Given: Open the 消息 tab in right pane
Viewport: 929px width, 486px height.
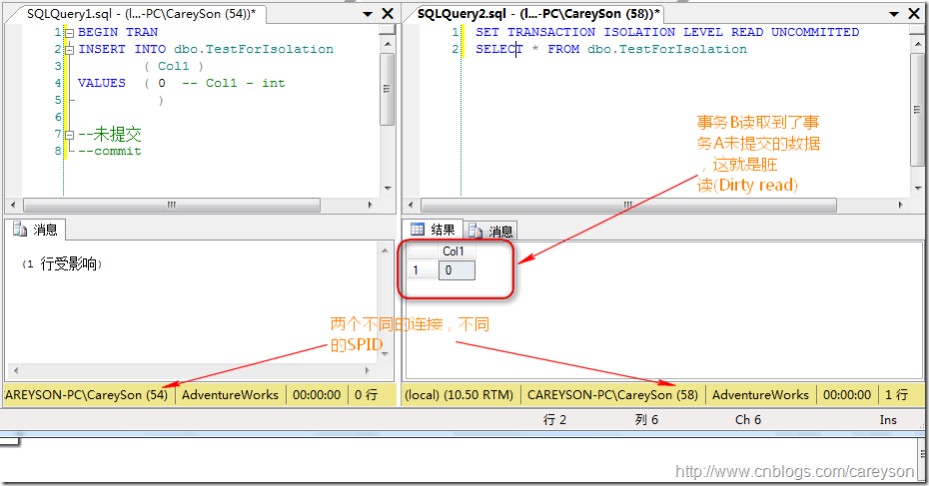Looking at the screenshot, I should (491, 231).
